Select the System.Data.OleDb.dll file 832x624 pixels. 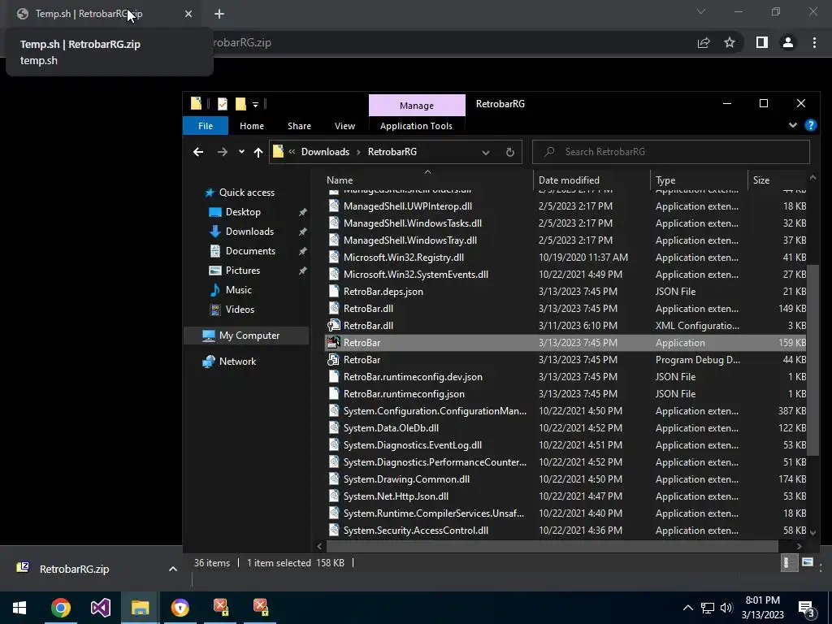[x=565, y=427]
